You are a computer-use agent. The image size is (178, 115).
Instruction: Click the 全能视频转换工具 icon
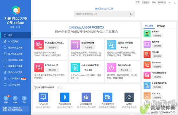147,85
